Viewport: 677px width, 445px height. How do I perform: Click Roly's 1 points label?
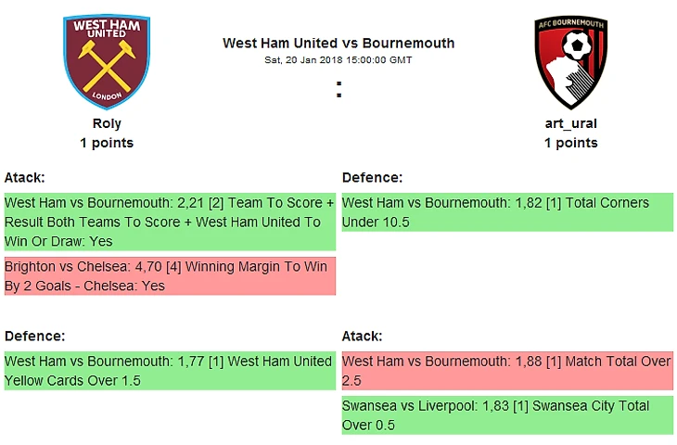pos(107,143)
